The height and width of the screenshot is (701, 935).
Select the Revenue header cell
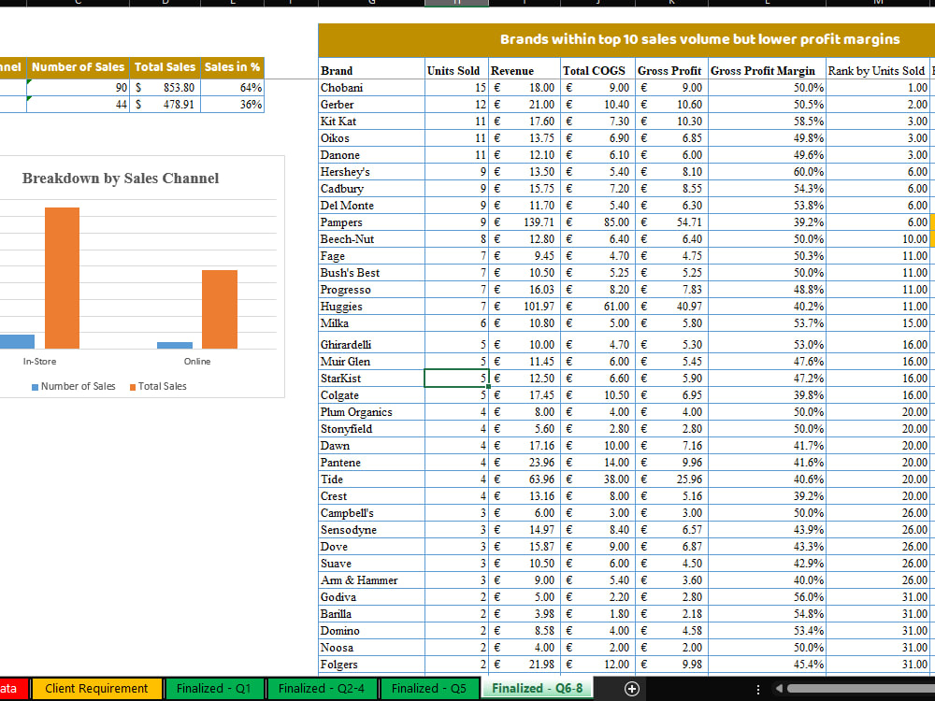pos(525,70)
